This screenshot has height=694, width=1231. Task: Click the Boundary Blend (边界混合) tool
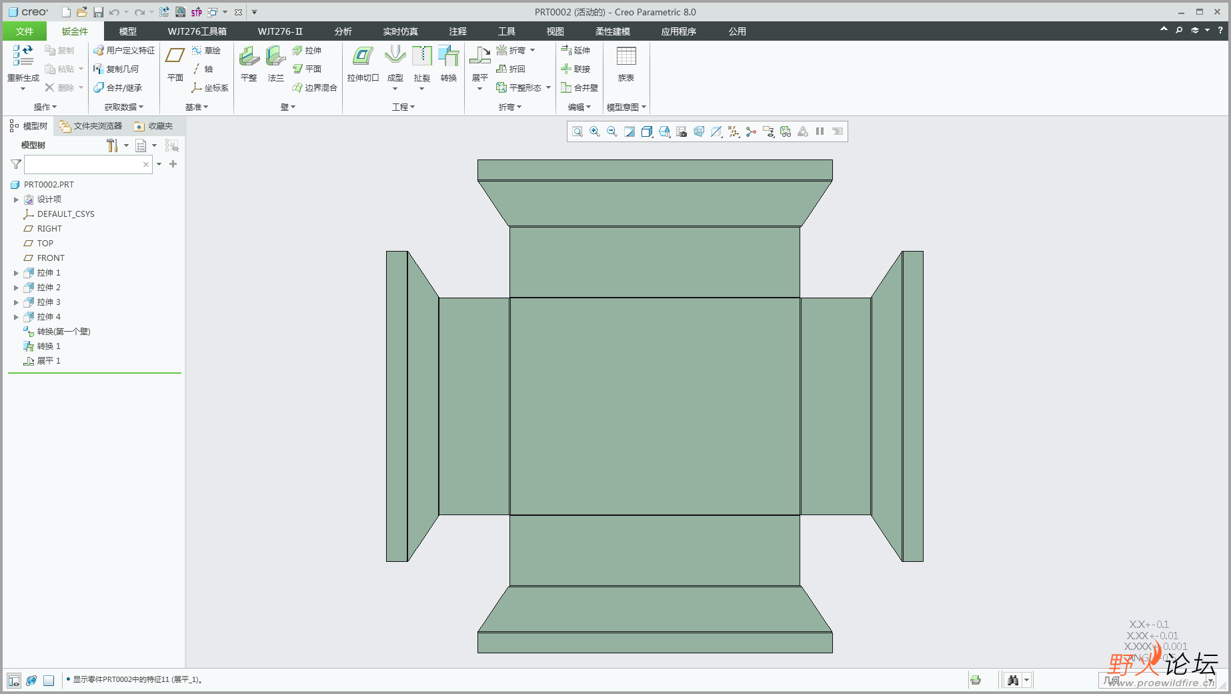(x=315, y=87)
